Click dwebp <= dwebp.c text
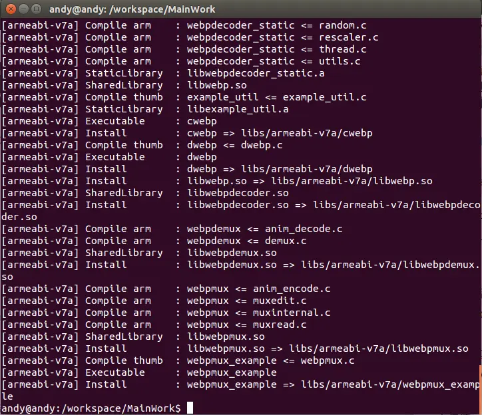482x415 pixels. pos(235,145)
